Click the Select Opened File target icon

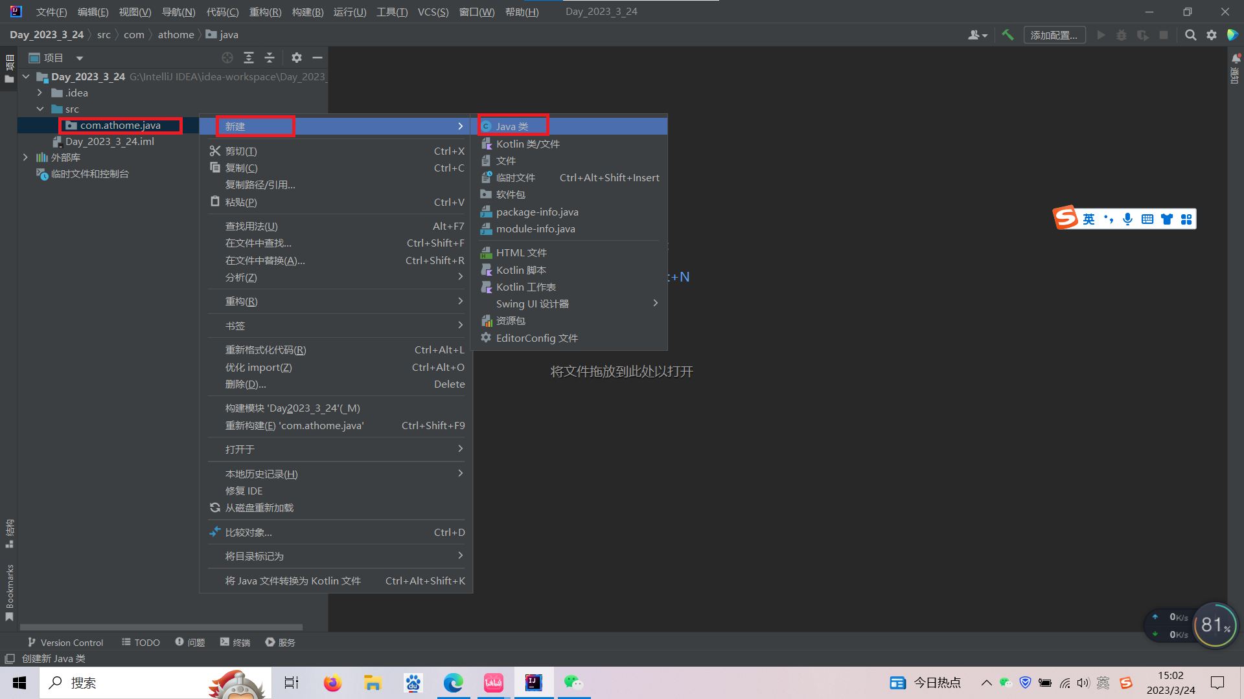[x=227, y=58]
